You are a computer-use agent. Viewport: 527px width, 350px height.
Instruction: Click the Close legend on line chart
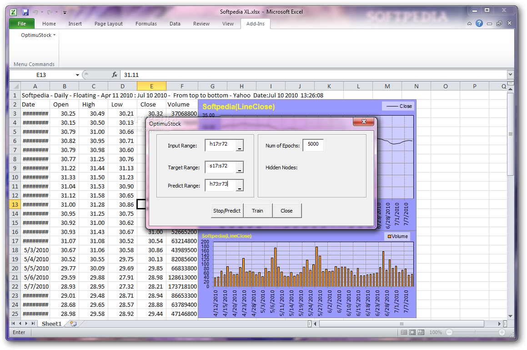click(x=399, y=106)
